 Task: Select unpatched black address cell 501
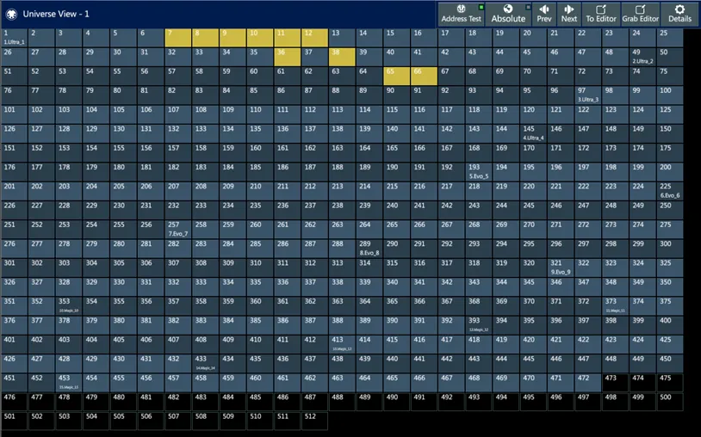click(x=15, y=422)
